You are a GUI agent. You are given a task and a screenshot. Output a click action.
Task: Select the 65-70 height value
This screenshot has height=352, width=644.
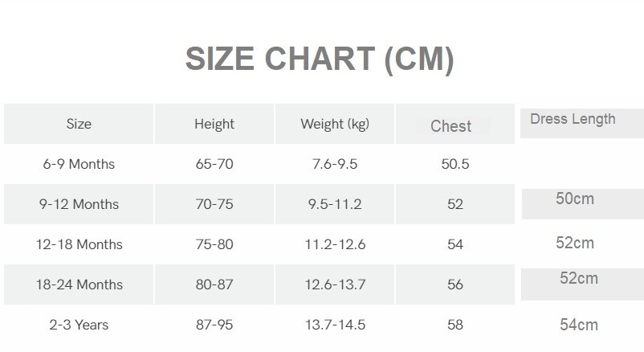point(214,164)
